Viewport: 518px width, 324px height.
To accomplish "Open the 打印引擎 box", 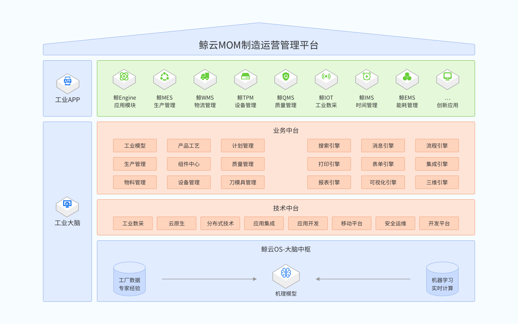I will coord(329,164).
